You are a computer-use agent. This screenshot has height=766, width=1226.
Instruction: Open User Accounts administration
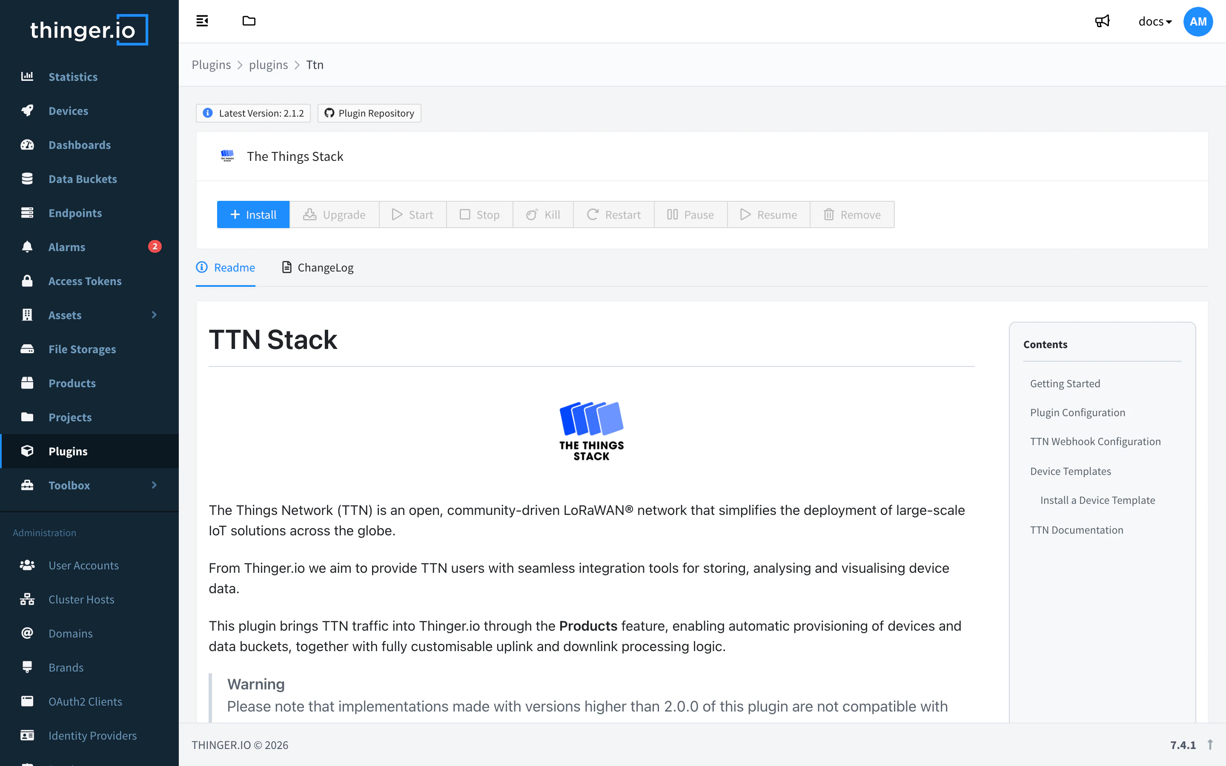pos(89,565)
